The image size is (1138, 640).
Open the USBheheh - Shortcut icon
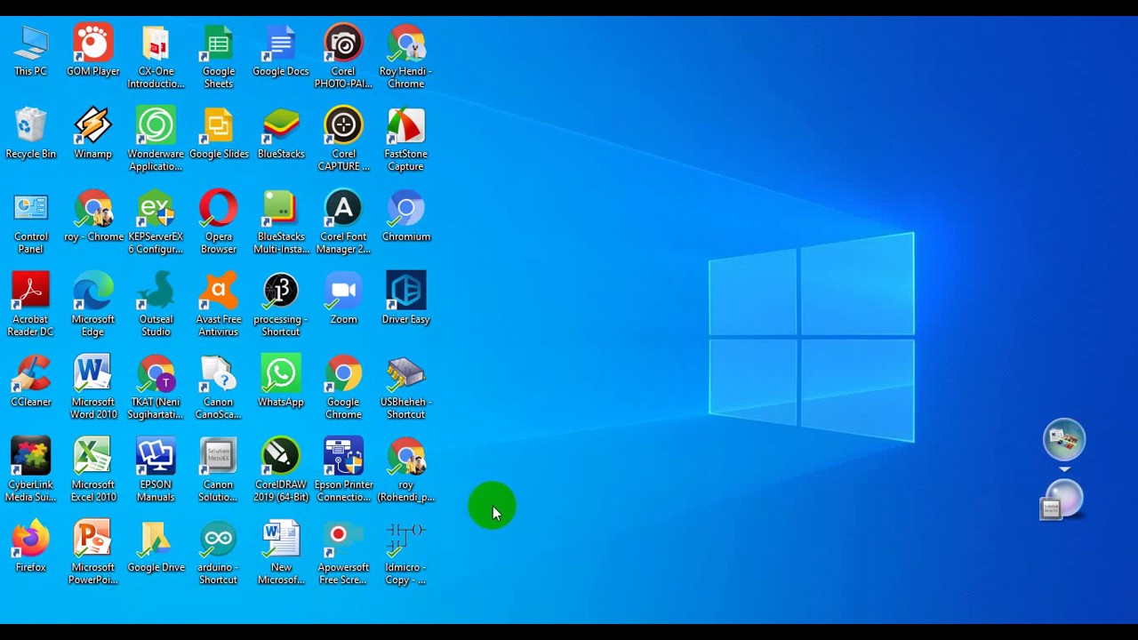[405, 388]
